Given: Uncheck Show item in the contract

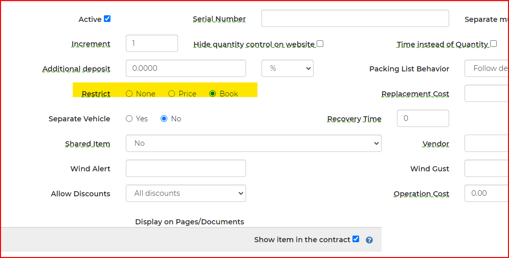Looking at the screenshot, I should coord(356,239).
